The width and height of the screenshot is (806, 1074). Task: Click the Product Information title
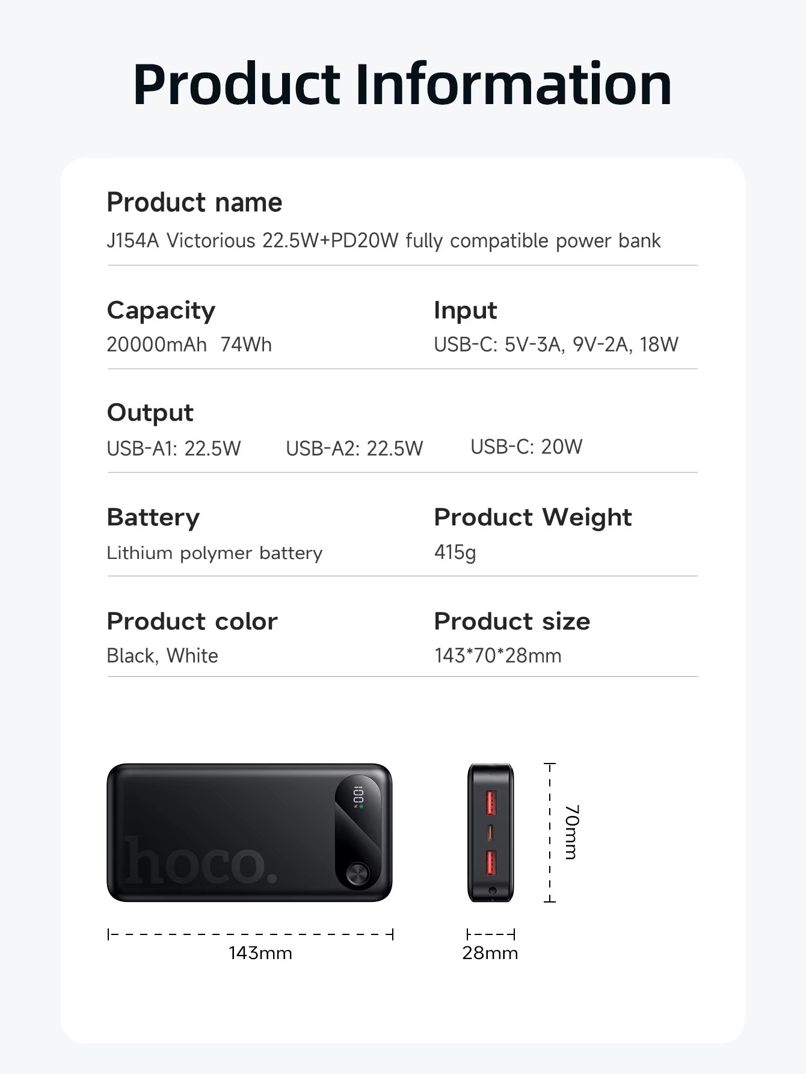point(402,84)
